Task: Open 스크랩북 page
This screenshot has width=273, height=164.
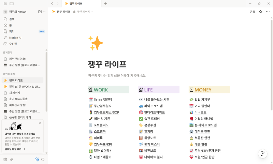Action: pos(97,132)
